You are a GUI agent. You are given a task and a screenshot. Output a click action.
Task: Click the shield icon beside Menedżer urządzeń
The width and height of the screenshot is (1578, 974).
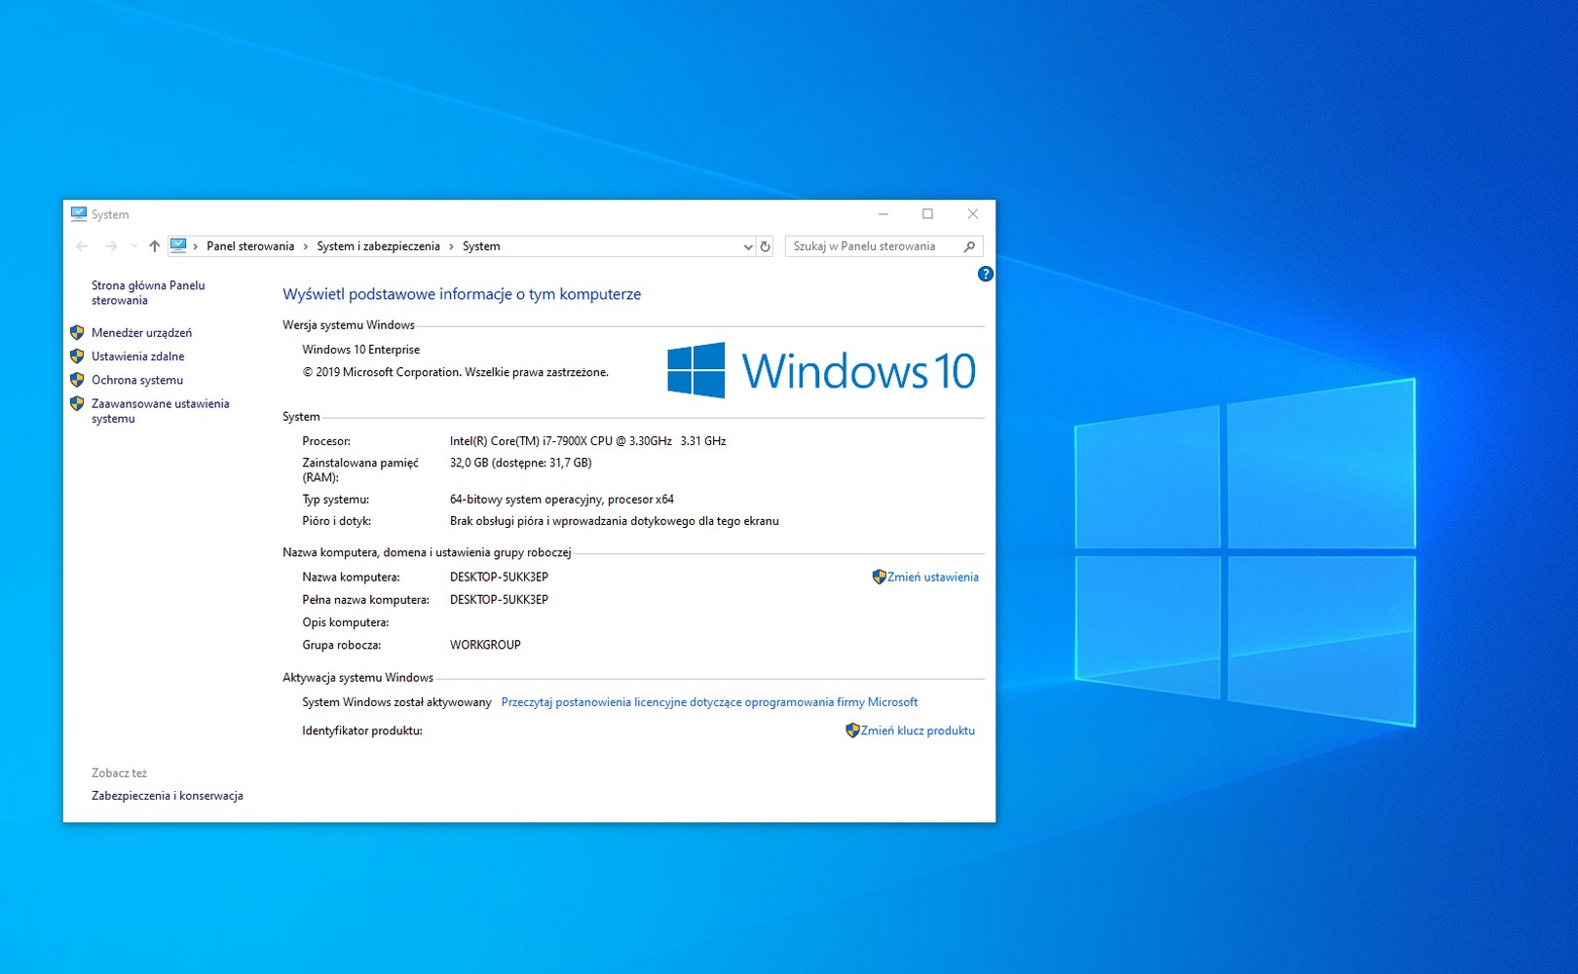point(77,332)
